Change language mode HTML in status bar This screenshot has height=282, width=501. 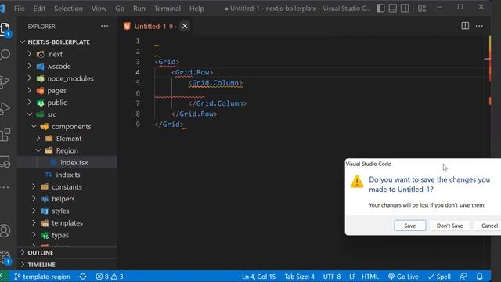(369, 277)
